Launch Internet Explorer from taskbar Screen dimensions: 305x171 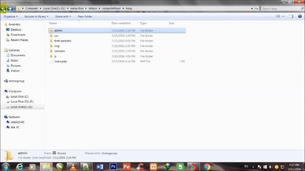20,167
